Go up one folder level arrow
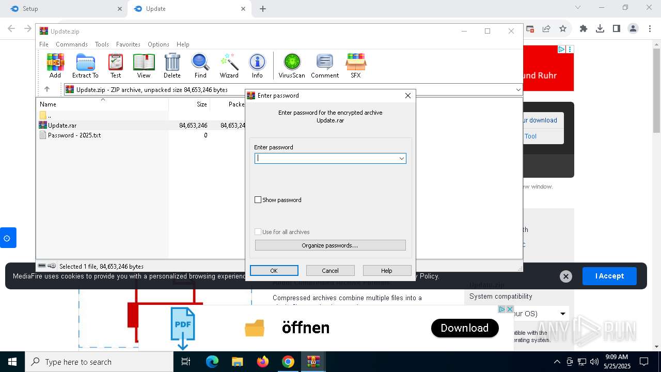Viewport: 661px width, 372px height. click(47, 89)
